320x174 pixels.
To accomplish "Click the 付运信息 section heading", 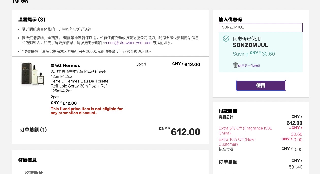I will click(27, 160).
